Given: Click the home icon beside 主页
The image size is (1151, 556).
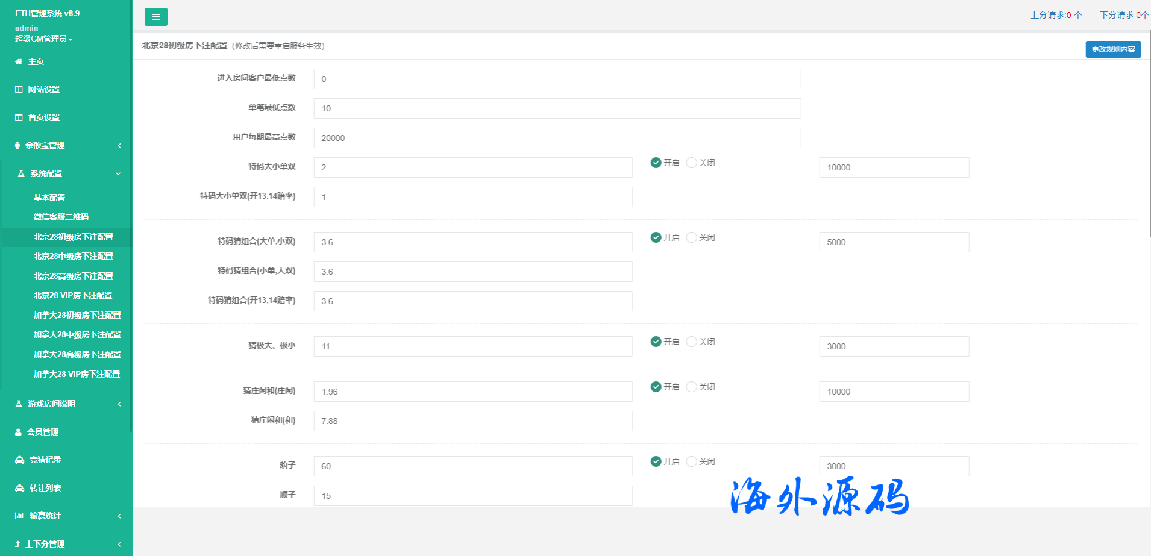Looking at the screenshot, I should click(x=19, y=61).
